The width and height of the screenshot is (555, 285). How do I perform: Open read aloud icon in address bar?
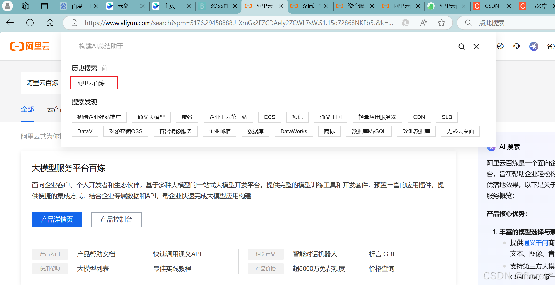point(424,23)
